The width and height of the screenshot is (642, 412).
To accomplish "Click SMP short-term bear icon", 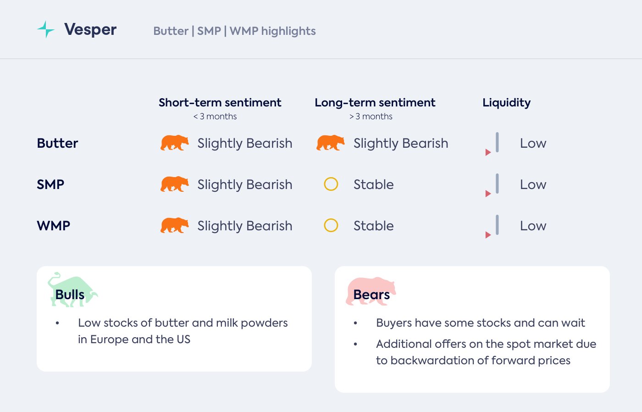I will [x=174, y=184].
